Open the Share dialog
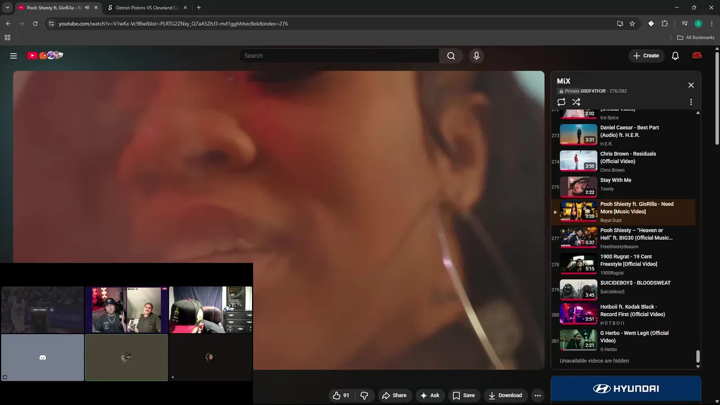 click(394, 395)
